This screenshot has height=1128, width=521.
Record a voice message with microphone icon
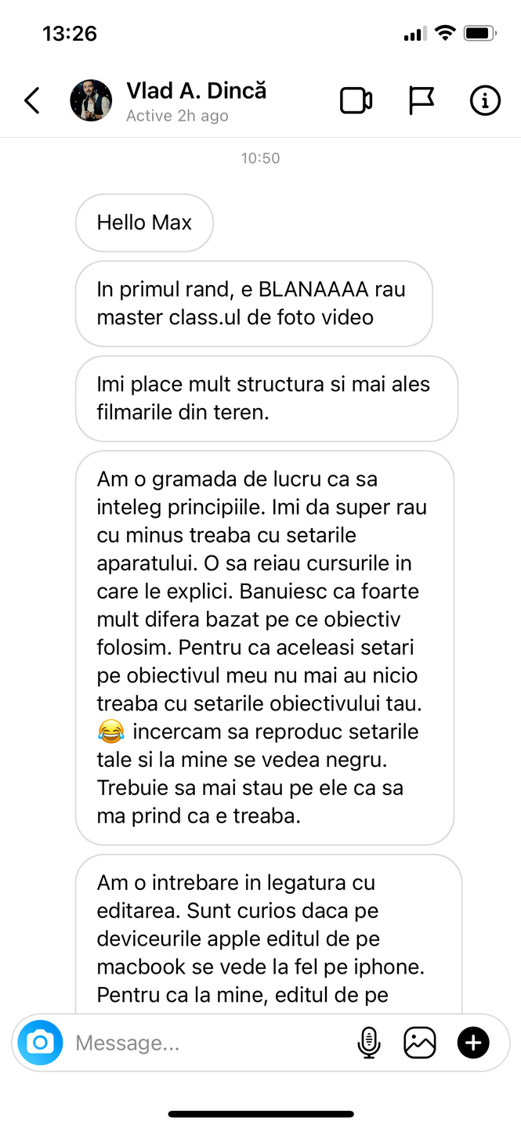(x=369, y=1043)
